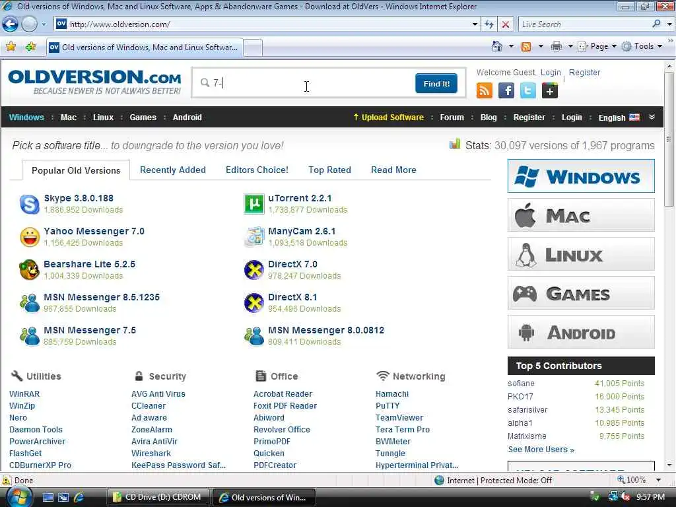Click Show Desktop quick launch icon

tap(48, 497)
